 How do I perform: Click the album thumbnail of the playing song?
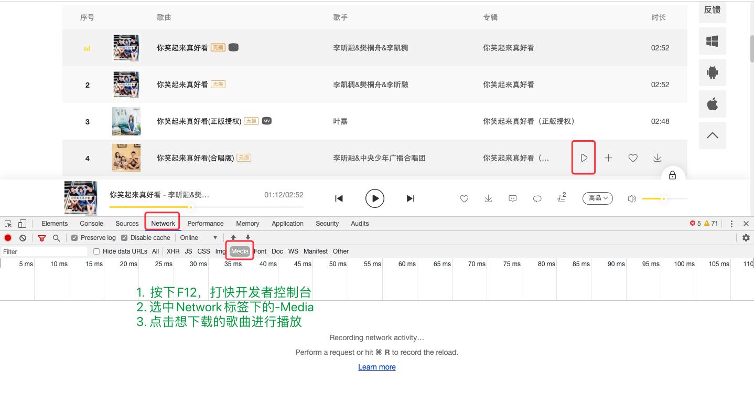[81, 198]
